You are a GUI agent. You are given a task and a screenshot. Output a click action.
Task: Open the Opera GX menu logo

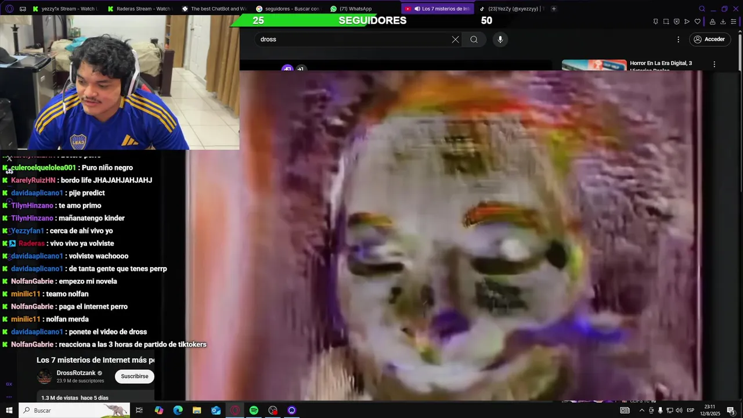click(9, 9)
